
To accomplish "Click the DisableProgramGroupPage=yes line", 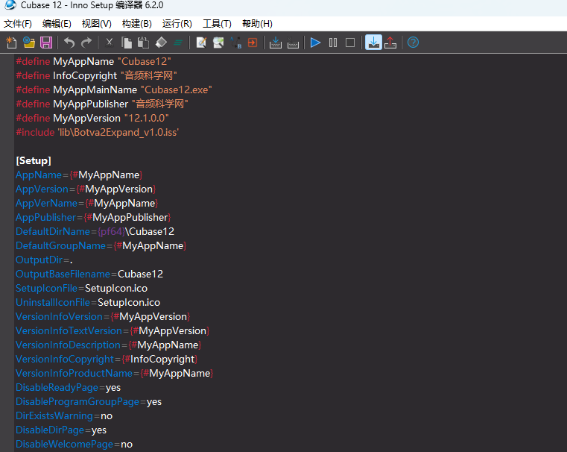I will click(x=89, y=402).
